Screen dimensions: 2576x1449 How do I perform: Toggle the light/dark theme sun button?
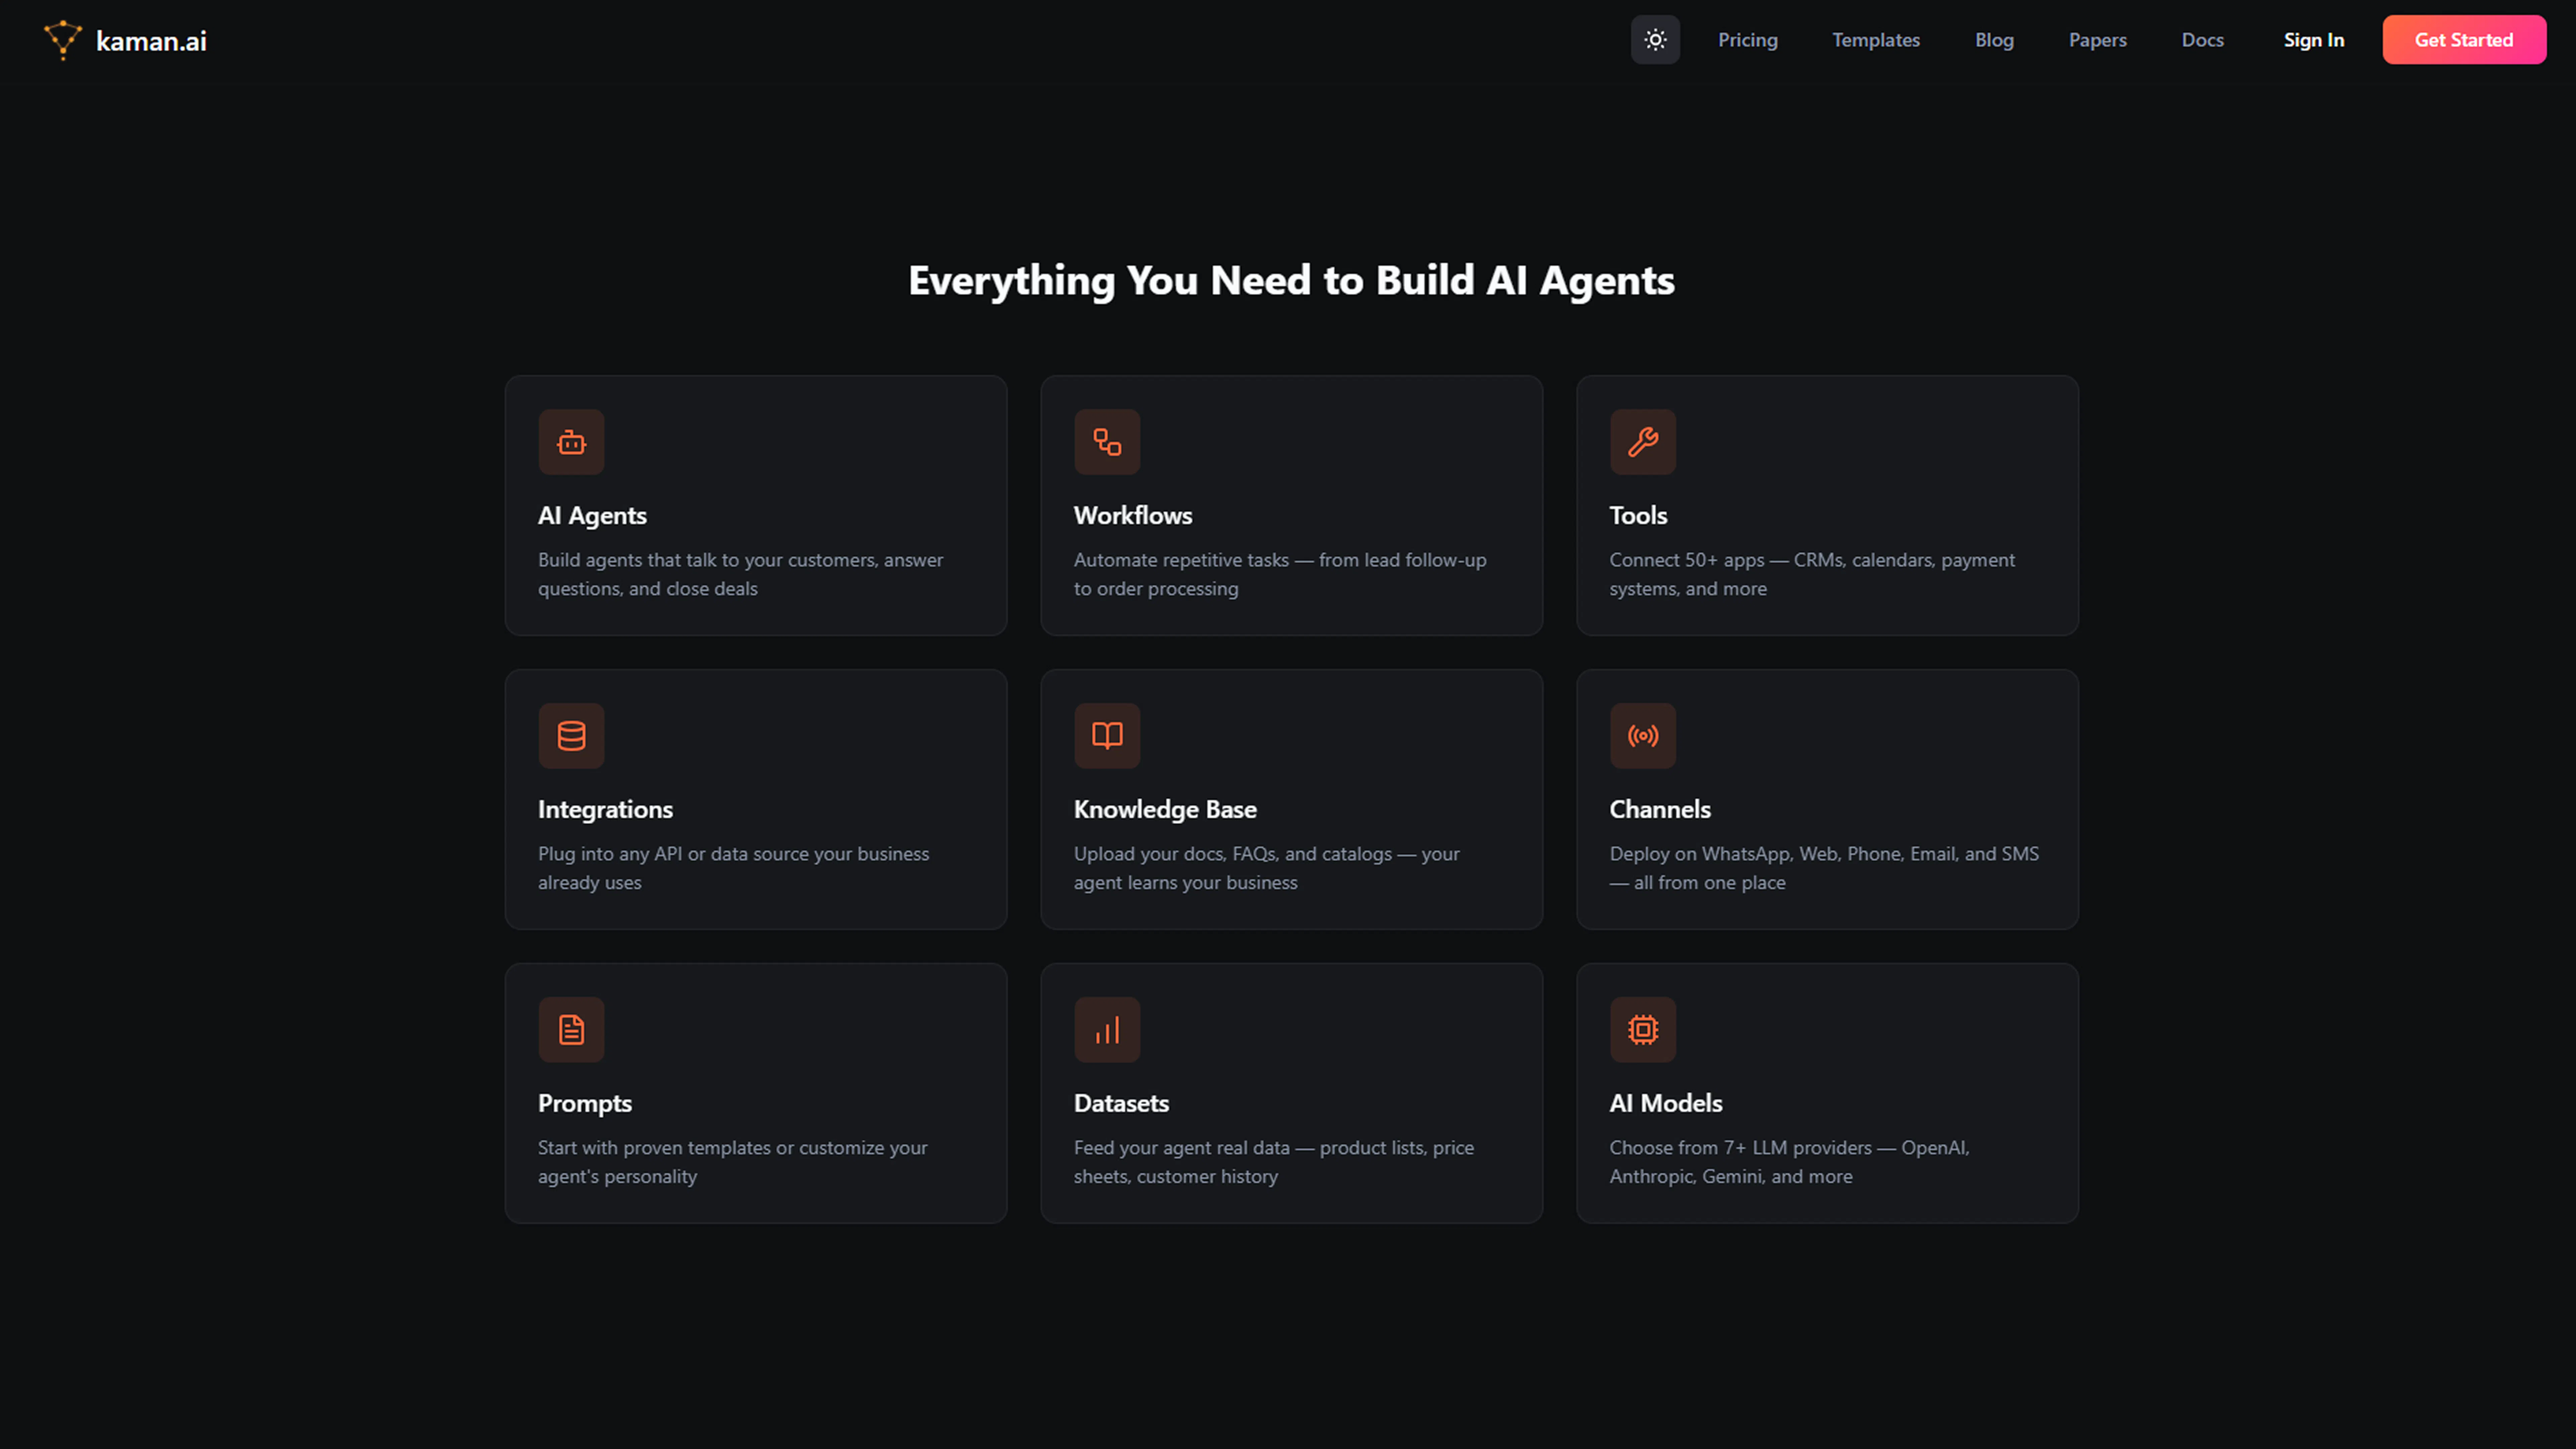pos(1655,40)
